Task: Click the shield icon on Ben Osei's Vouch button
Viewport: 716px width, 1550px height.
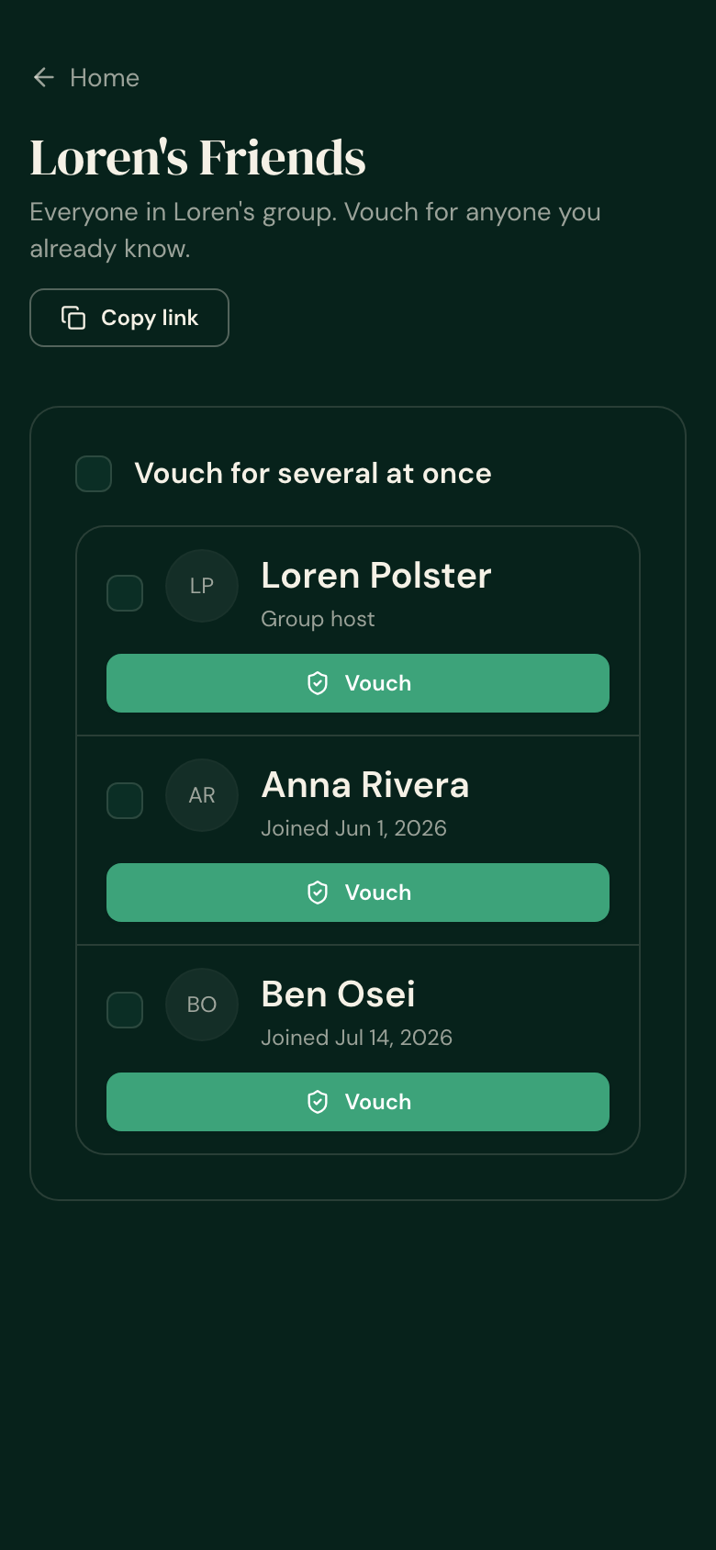Action: coord(318,1102)
